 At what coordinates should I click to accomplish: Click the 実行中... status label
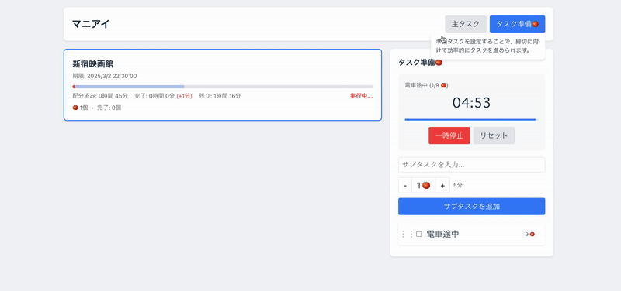[x=361, y=96]
